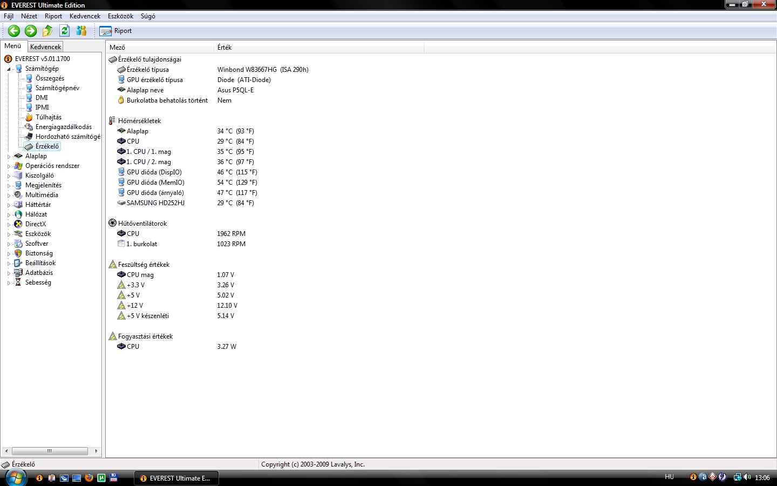Click the Up level arrow toolbar icon

coord(47,31)
